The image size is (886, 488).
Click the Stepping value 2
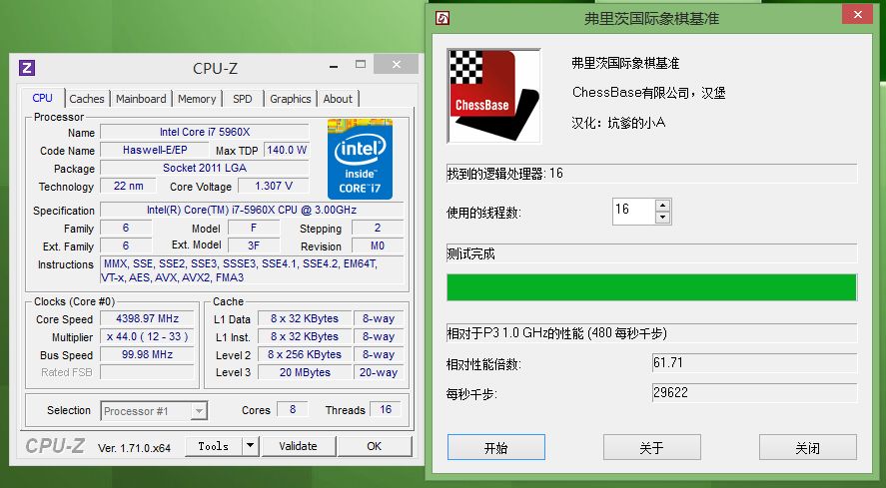(378, 228)
